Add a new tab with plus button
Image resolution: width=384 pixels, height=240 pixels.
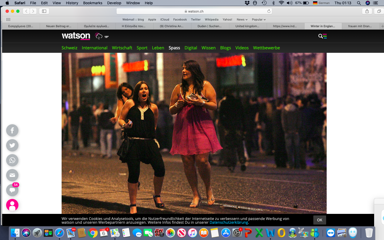pyautogui.click(x=382, y=26)
